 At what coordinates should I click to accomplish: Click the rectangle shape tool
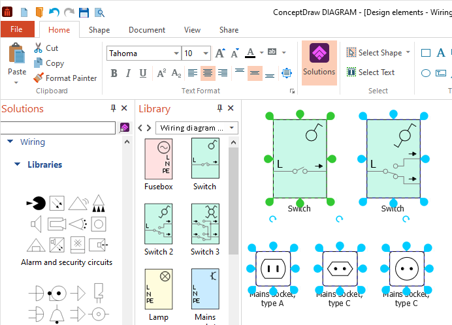click(x=426, y=53)
